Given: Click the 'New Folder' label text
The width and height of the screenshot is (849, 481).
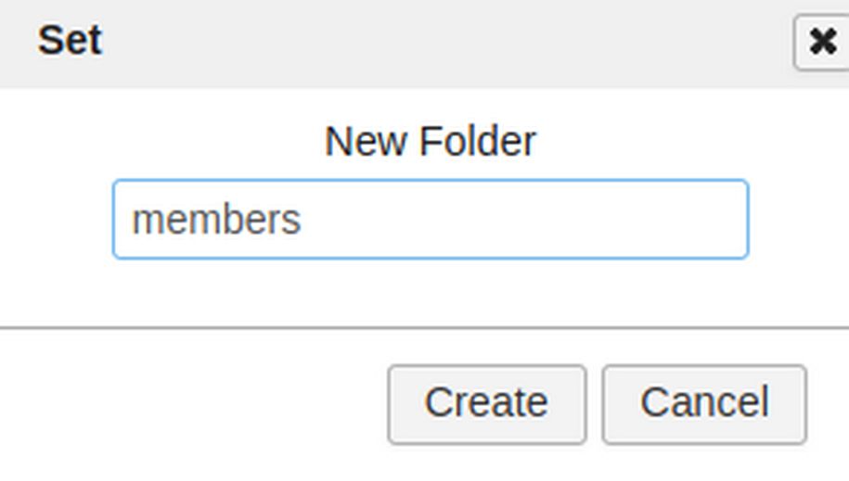Looking at the screenshot, I should 430,142.
